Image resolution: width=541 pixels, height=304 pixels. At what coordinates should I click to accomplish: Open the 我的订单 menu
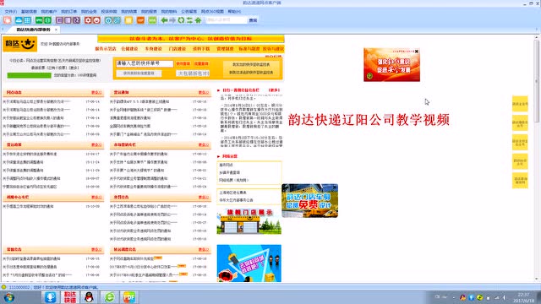pyautogui.click(x=69, y=11)
